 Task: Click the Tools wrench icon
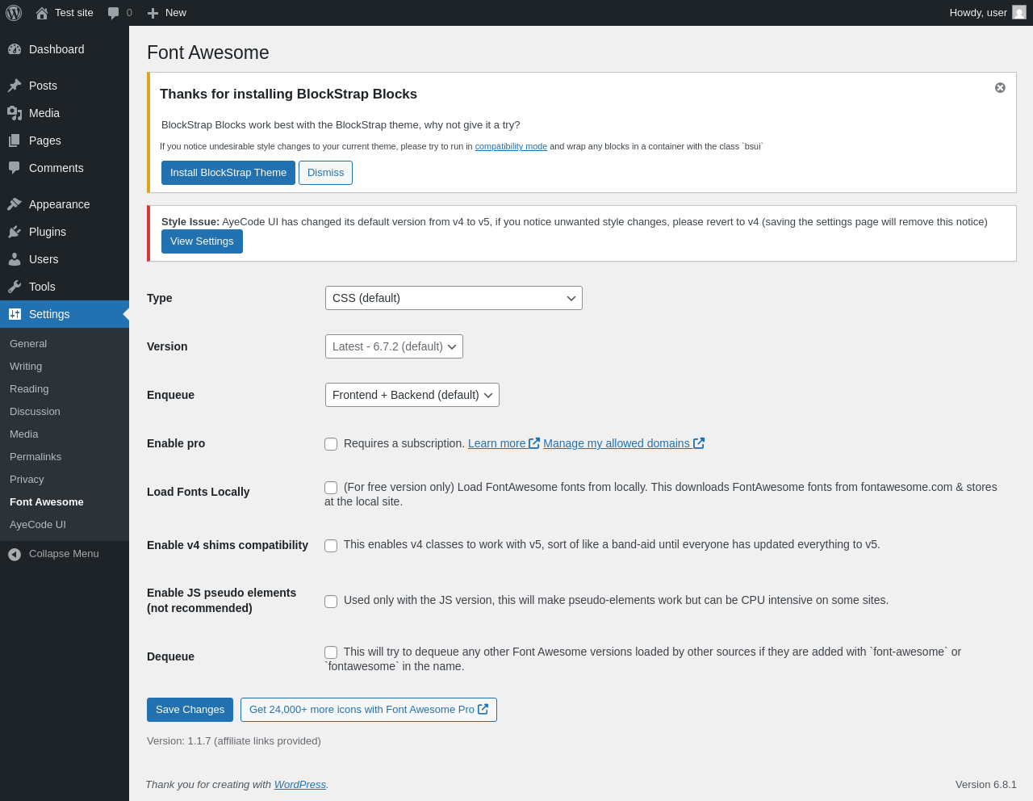15,287
